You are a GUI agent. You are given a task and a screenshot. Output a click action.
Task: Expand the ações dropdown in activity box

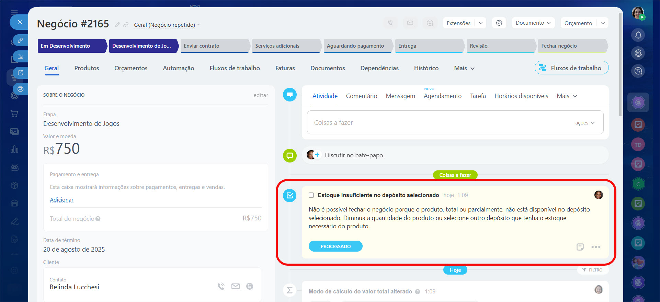pyautogui.click(x=585, y=123)
